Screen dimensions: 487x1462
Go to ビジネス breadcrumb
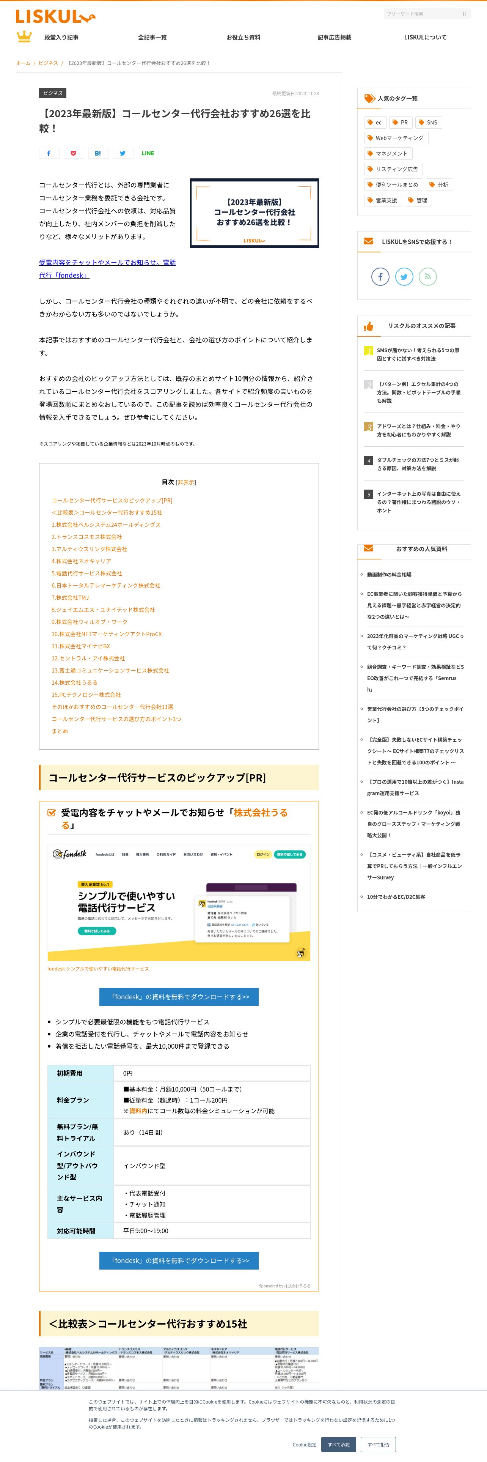point(48,63)
